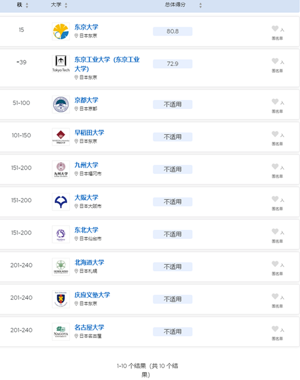The image size is (300, 380).
Task: Open the 京都大学 link
Action: 86,100
